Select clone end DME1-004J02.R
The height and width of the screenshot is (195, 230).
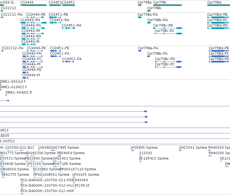pos(19,93)
